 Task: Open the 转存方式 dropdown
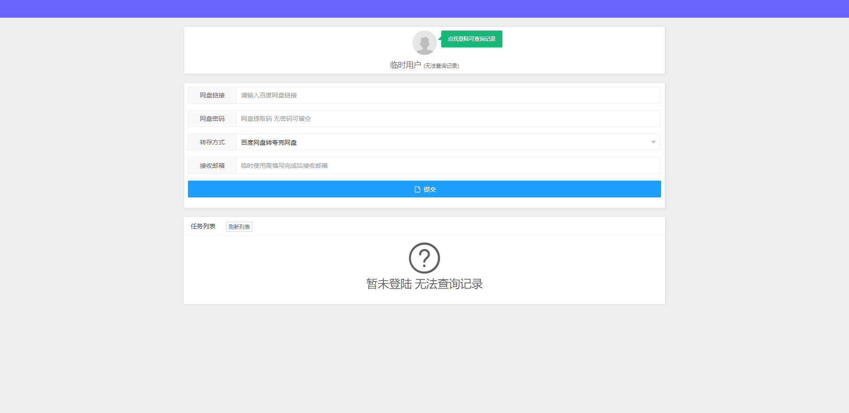[448, 142]
